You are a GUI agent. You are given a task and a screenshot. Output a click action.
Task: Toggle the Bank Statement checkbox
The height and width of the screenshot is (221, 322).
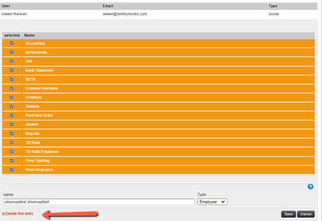12,70
